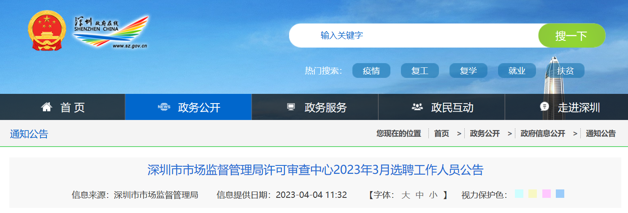The image size is (628, 213).
Task: Search the hot keyword 疫情
Action: click(371, 71)
